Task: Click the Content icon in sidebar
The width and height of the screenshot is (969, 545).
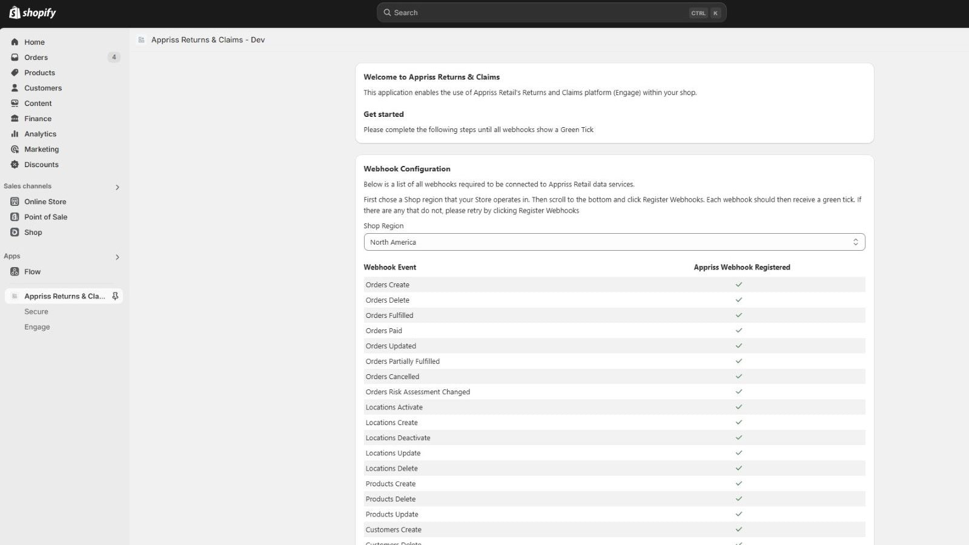Action: (15, 103)
